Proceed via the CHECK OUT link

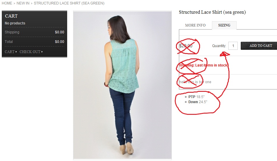30,52
